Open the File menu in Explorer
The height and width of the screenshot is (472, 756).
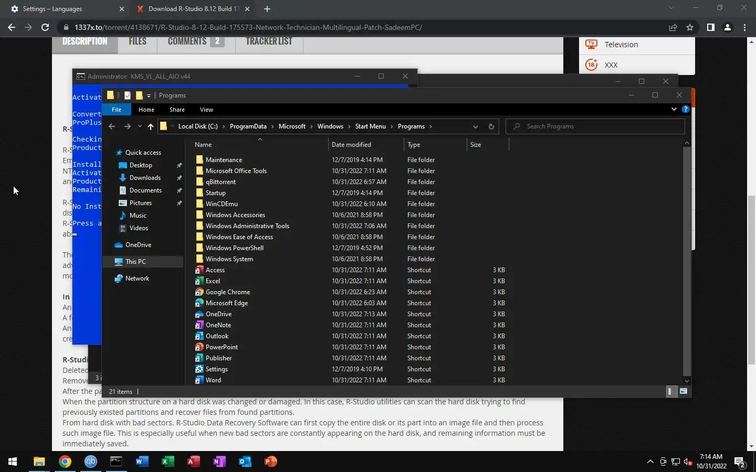click(117, 110)
